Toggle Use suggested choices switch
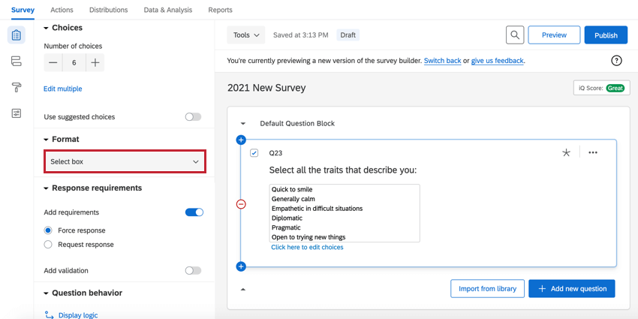Viewport: 638px width, 319px height. coord(193,117)
